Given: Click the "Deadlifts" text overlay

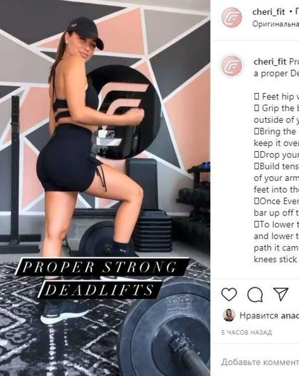Looking at the screenshot, I should 100,290.
